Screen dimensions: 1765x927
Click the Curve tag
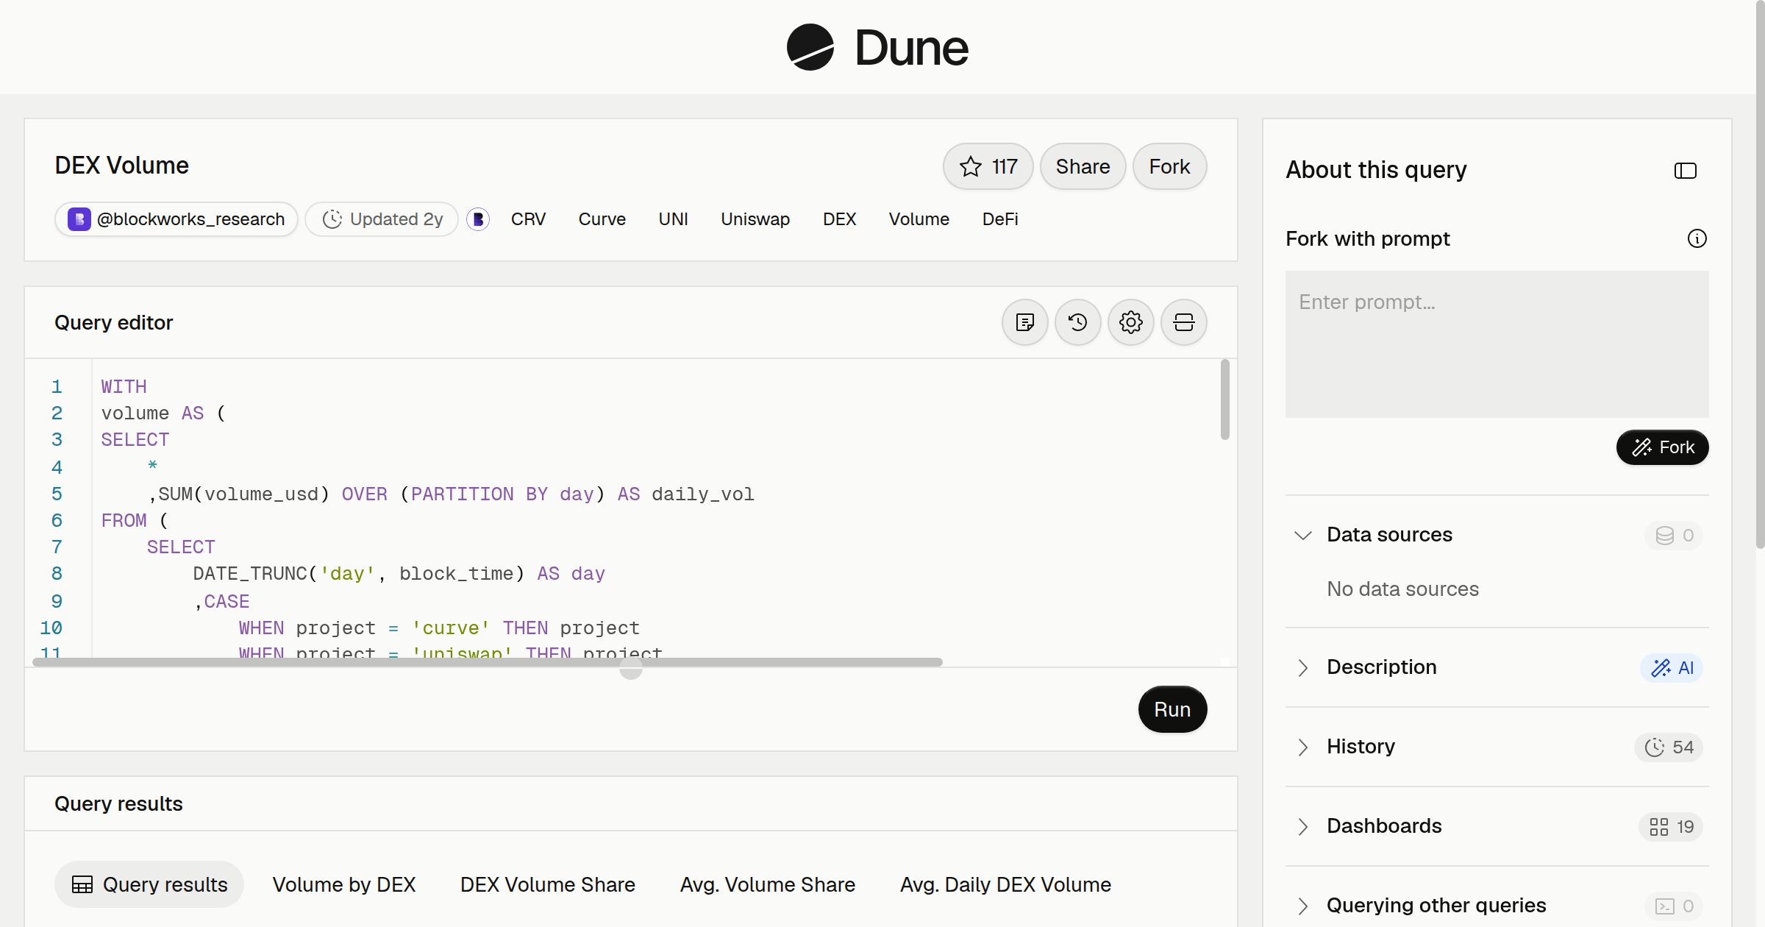click(x=602, y=219)
